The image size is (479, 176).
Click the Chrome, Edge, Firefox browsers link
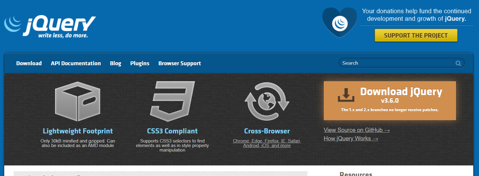(267, 143)
